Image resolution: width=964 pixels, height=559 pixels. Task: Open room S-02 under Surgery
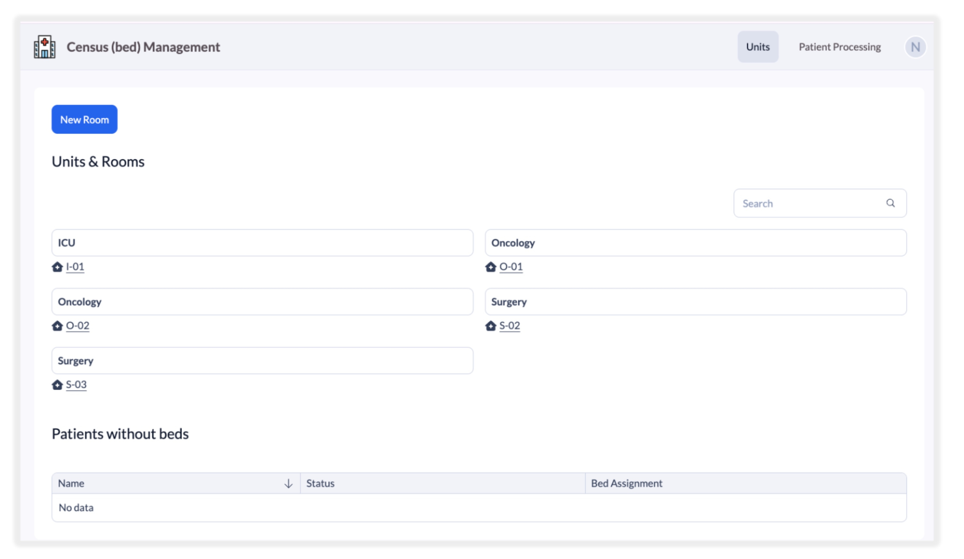pyautogui.click(x=509, y=326)
